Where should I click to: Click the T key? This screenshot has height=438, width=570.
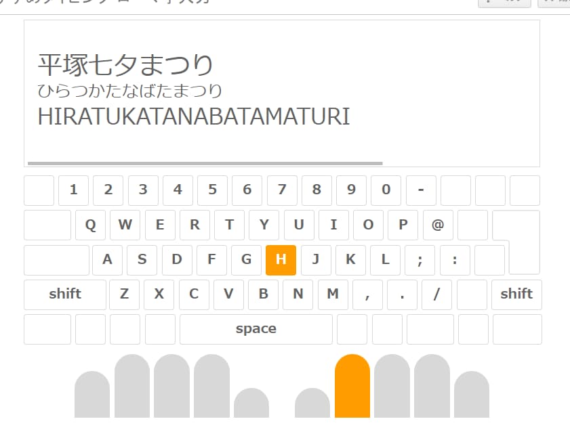[229, 225]
